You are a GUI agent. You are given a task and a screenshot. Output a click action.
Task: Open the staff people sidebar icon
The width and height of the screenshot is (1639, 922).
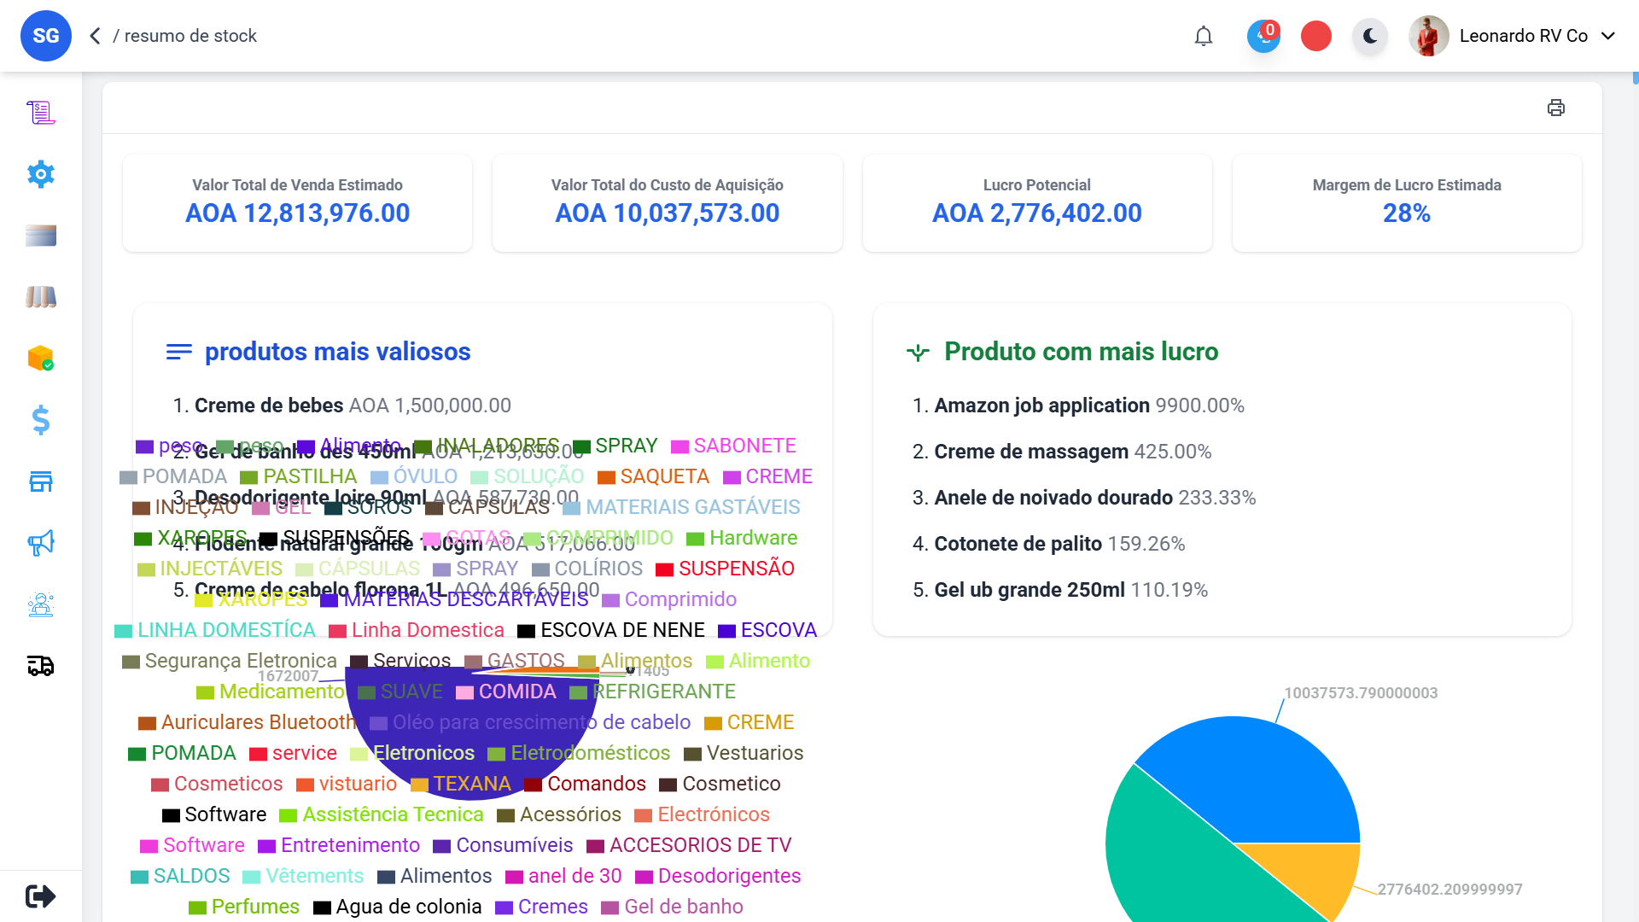(41, 604)
